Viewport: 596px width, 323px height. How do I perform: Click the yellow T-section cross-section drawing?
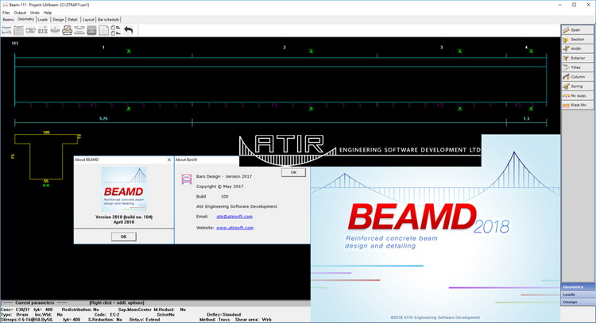click(46, 157)
